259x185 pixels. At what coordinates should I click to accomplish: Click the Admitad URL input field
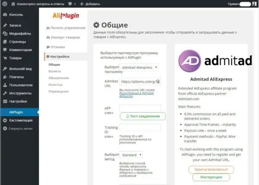point(140,82)
